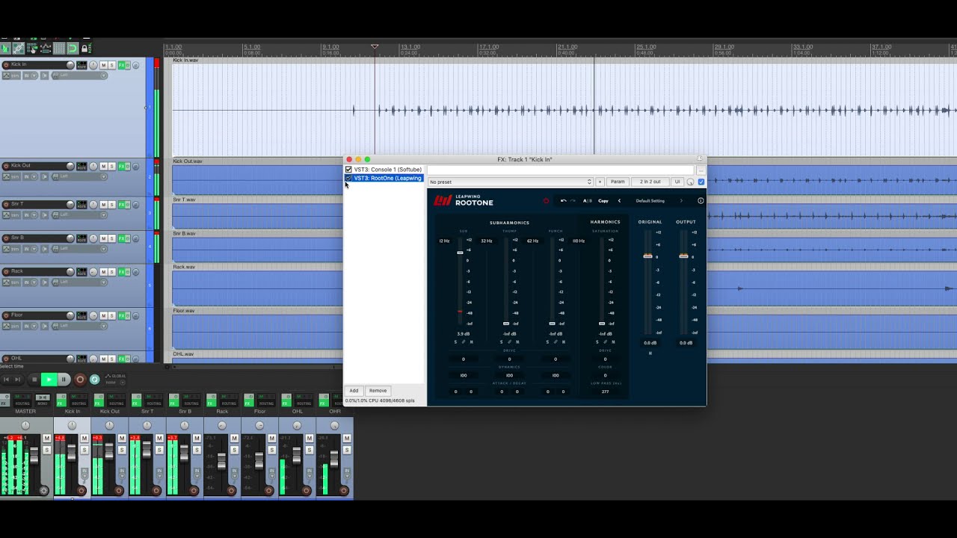This screenshot has width=957, height=538.
Task: Click Copy in the RootOne header
Action: click(x=603, y=201)
